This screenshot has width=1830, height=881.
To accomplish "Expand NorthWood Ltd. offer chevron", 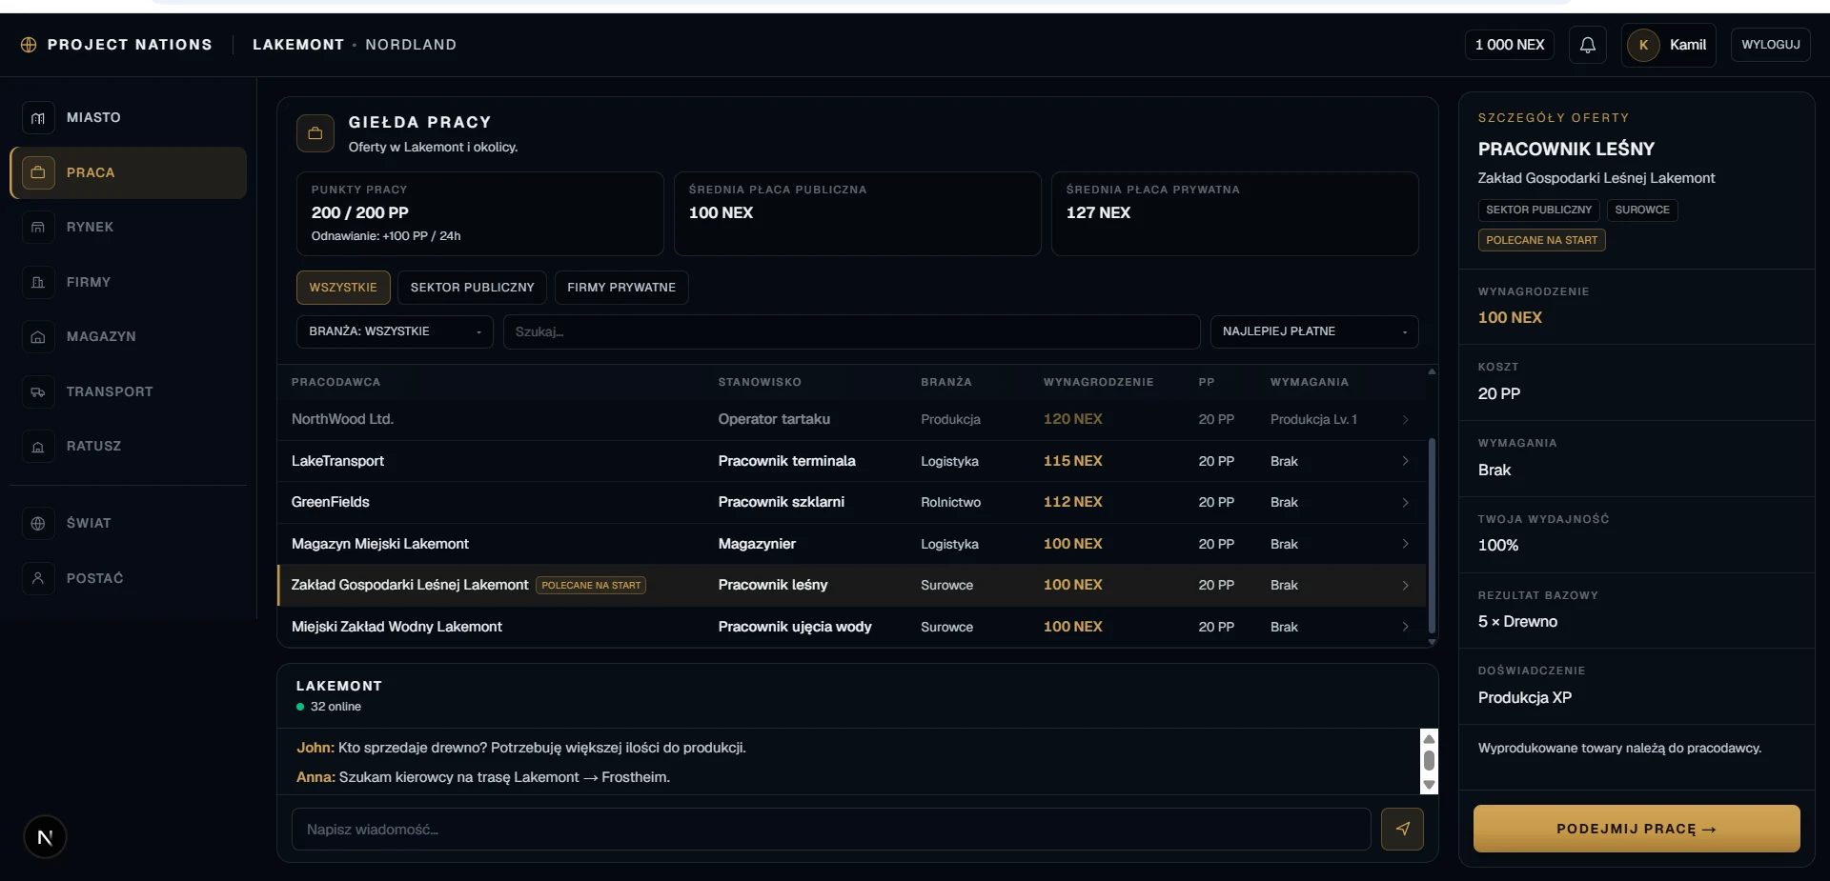I will [1405, 420].
